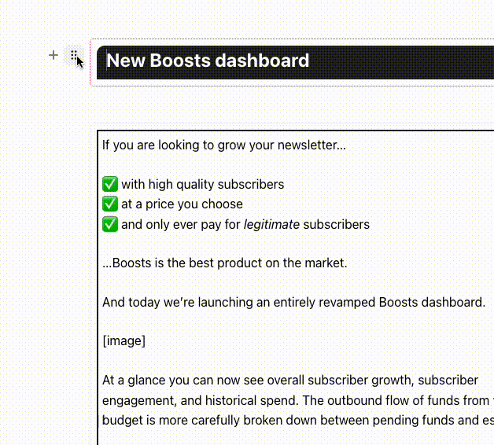Click the [image] placeholder text
The height and width of the screenshot is (445, 494).
[124, 340]
